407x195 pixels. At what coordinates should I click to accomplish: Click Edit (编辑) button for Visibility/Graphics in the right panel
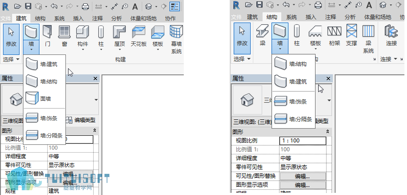[303, 176]
